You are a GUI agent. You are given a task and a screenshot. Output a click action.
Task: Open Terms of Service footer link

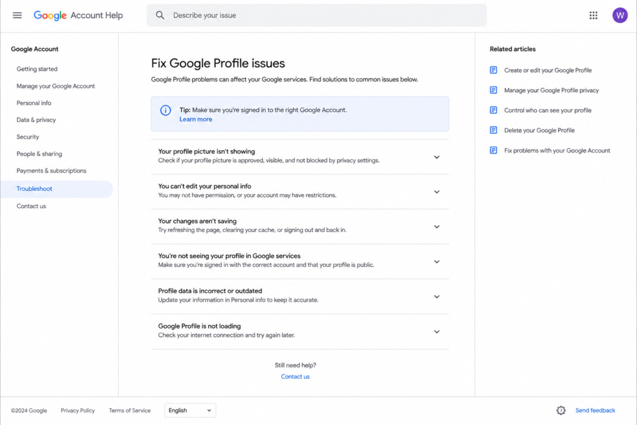pyautogui.click(x=129, y=410)
